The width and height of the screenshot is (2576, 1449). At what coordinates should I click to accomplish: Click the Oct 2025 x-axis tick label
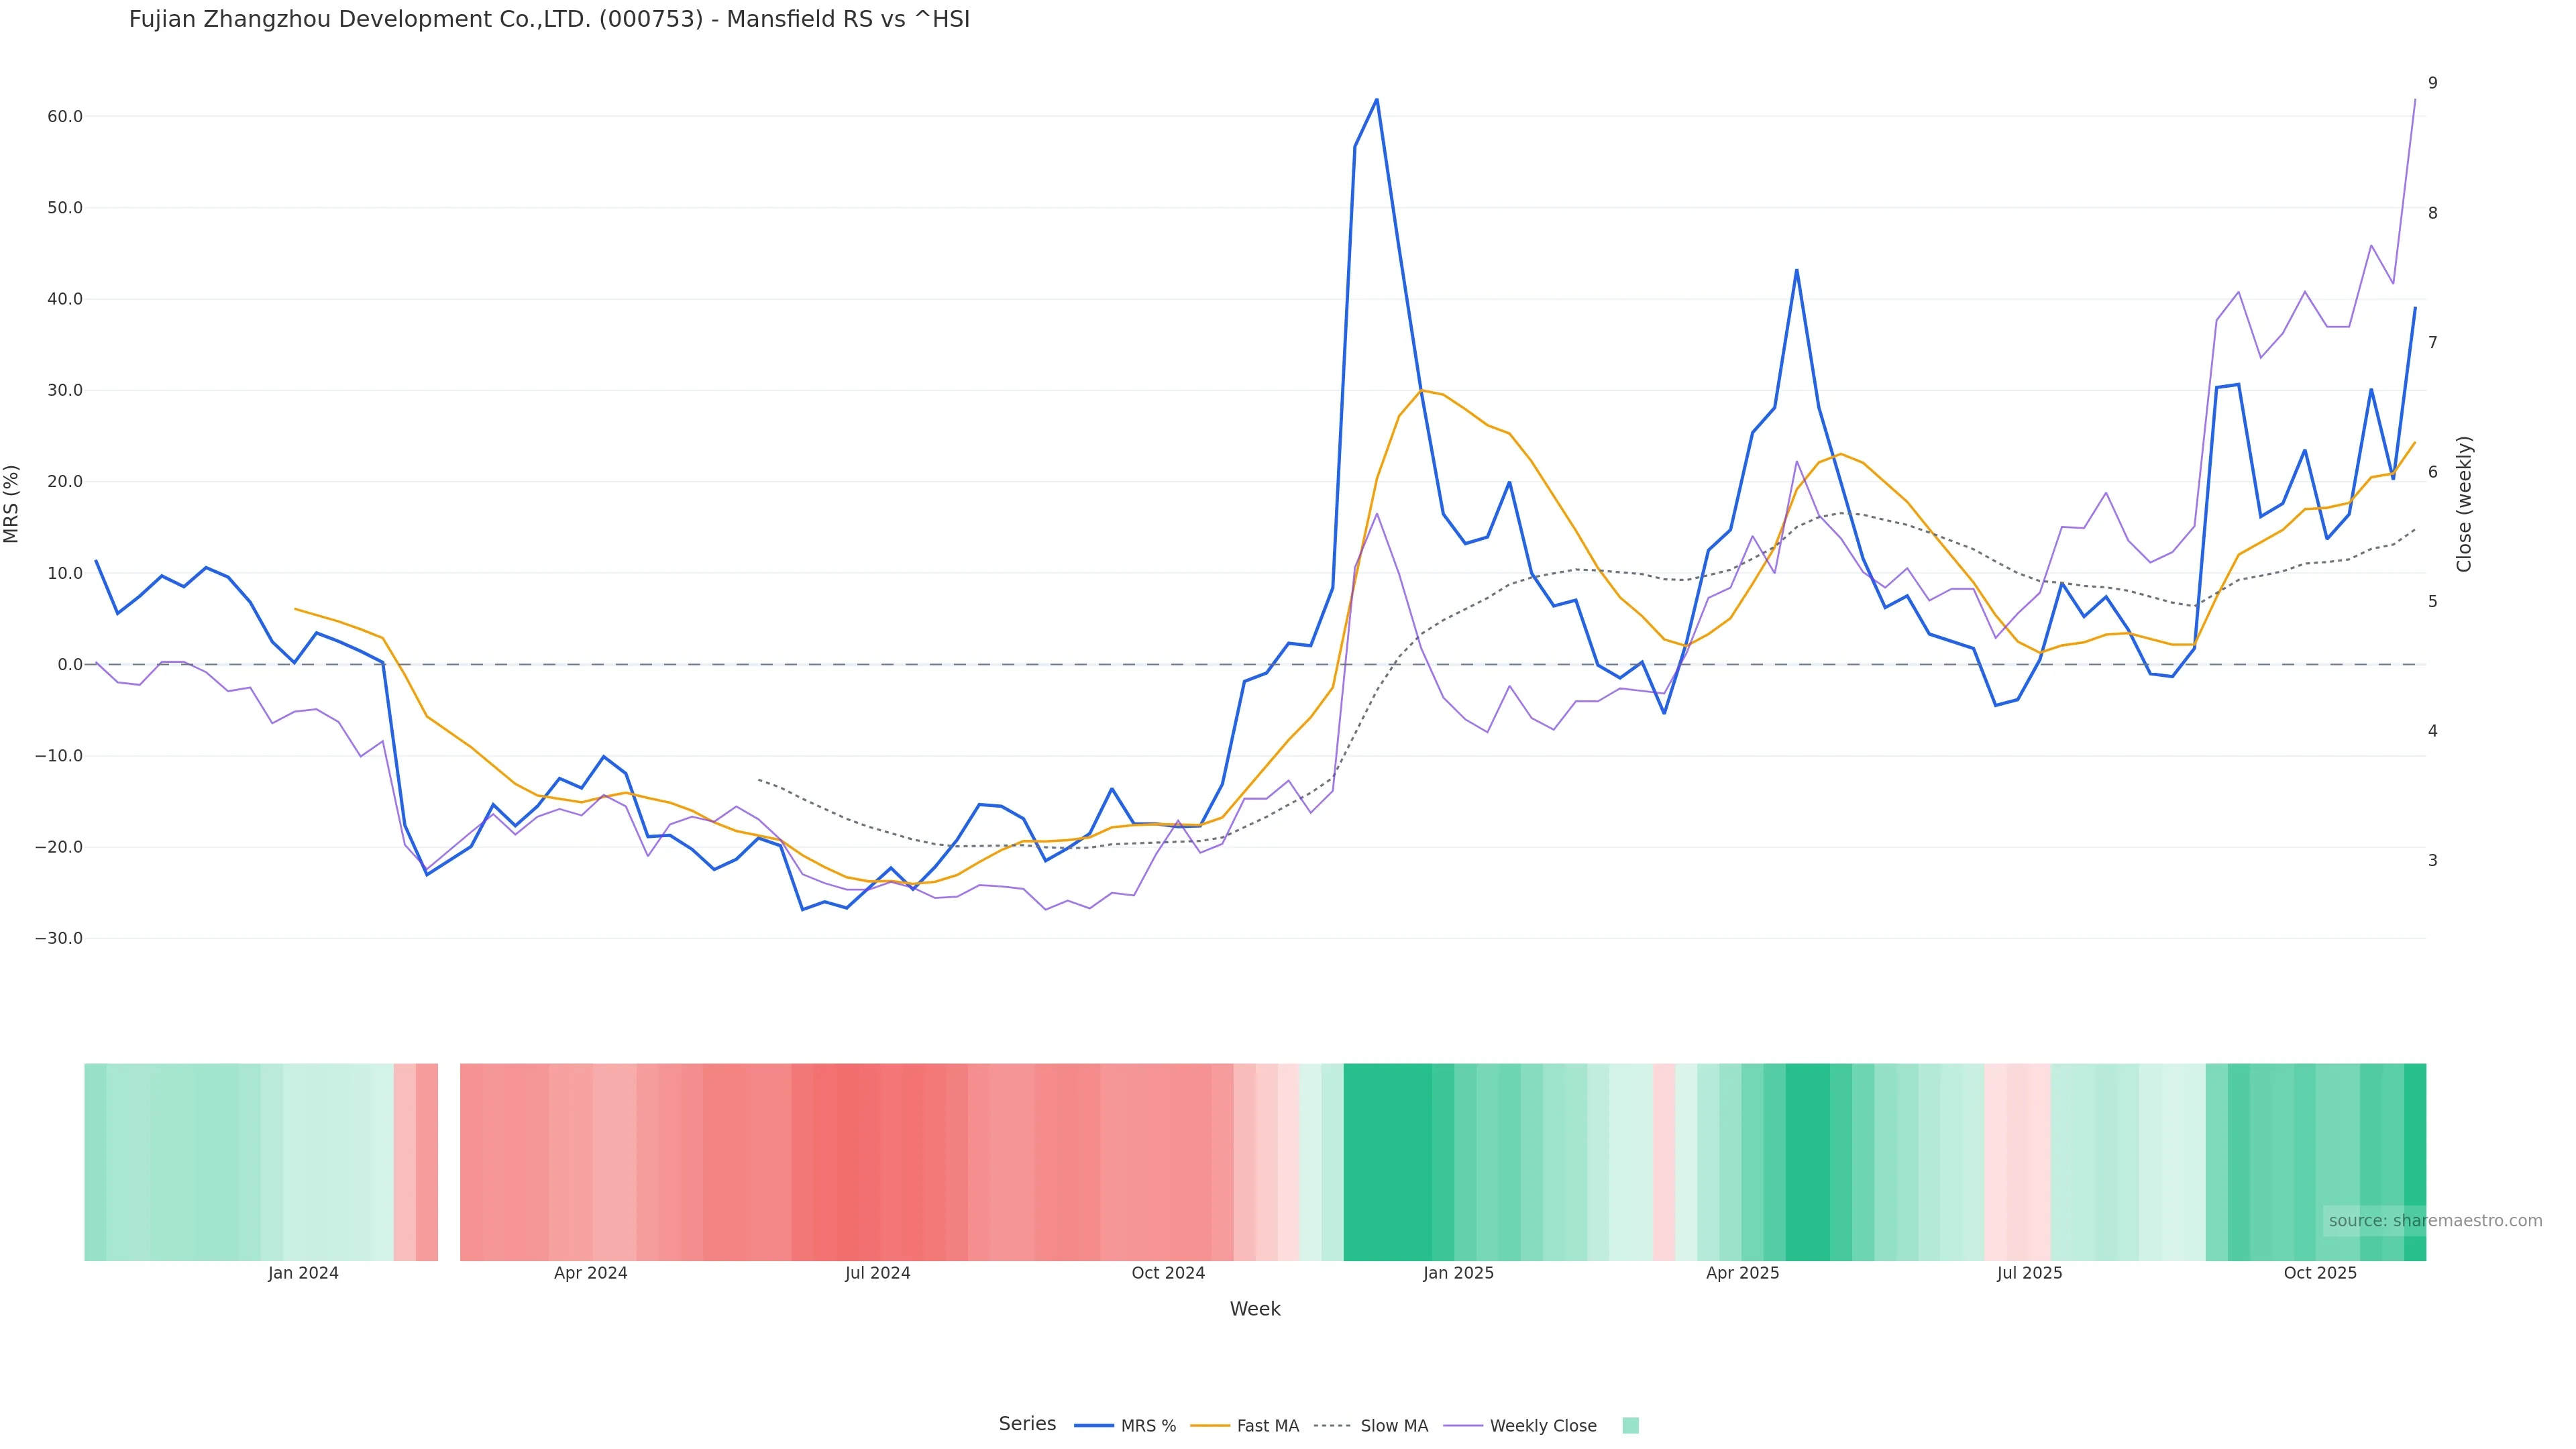click(2320, 1274)
